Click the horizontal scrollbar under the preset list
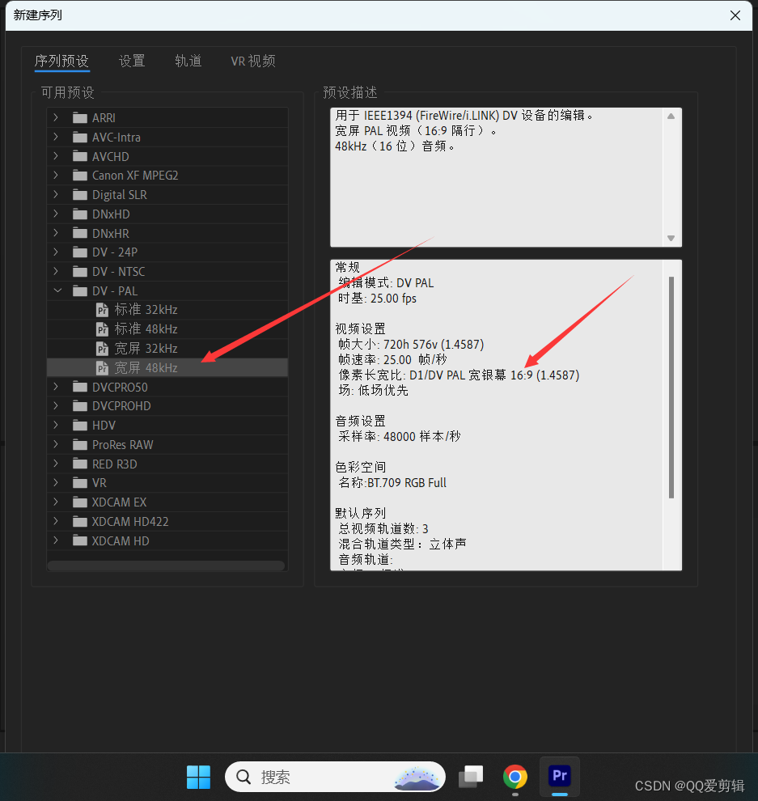758x801 pixels. (166, 566)
